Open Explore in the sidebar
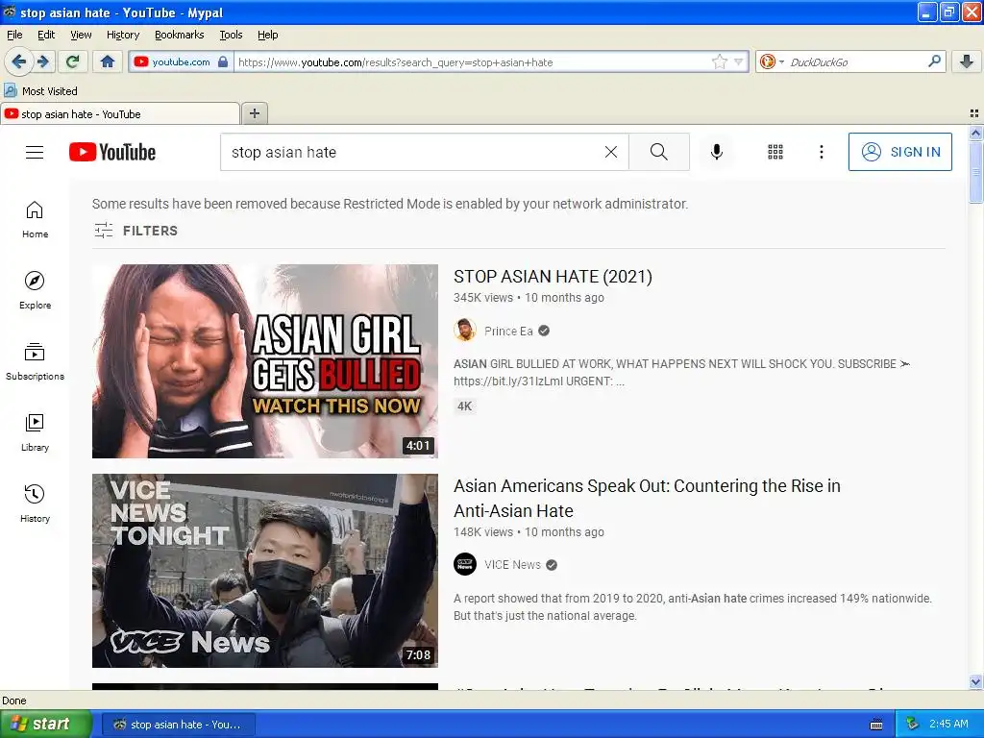This screenshot has width=984, height=738. pos(35,290)
